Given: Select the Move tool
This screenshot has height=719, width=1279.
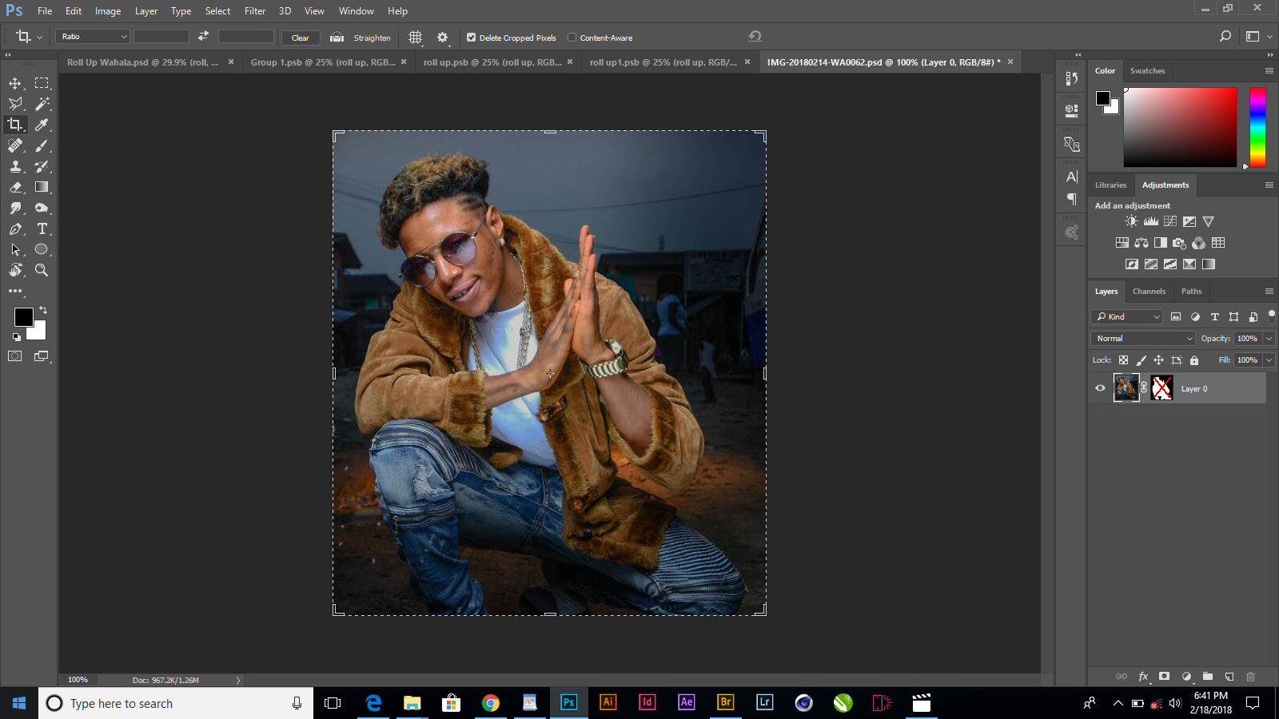Looking at the screenshot, I should (15, 83).
